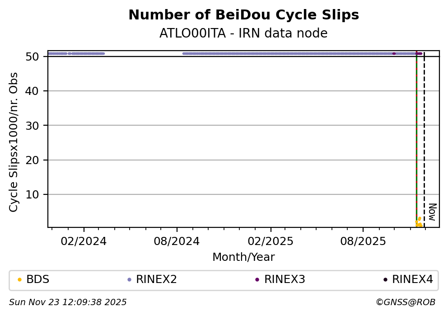Image resolution: width=448 pixels, height=316 pixels.
Task: Click the 02/2024 x-axis tick label
Action: click(84, 241)
